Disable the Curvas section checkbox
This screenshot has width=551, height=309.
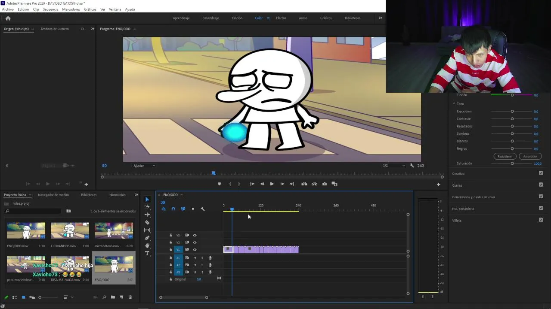(x=541, y=185)
